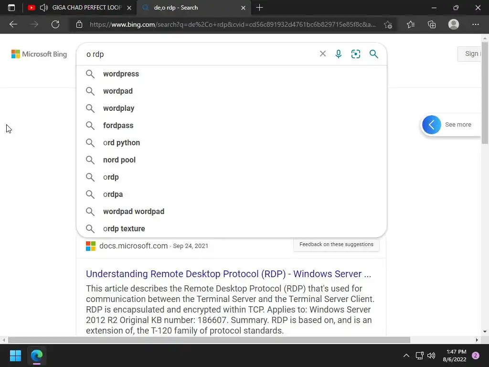This screenshot has height=367, width=489.
Task: Select the 'wordplay' suggestion
Action: [232, 108]
